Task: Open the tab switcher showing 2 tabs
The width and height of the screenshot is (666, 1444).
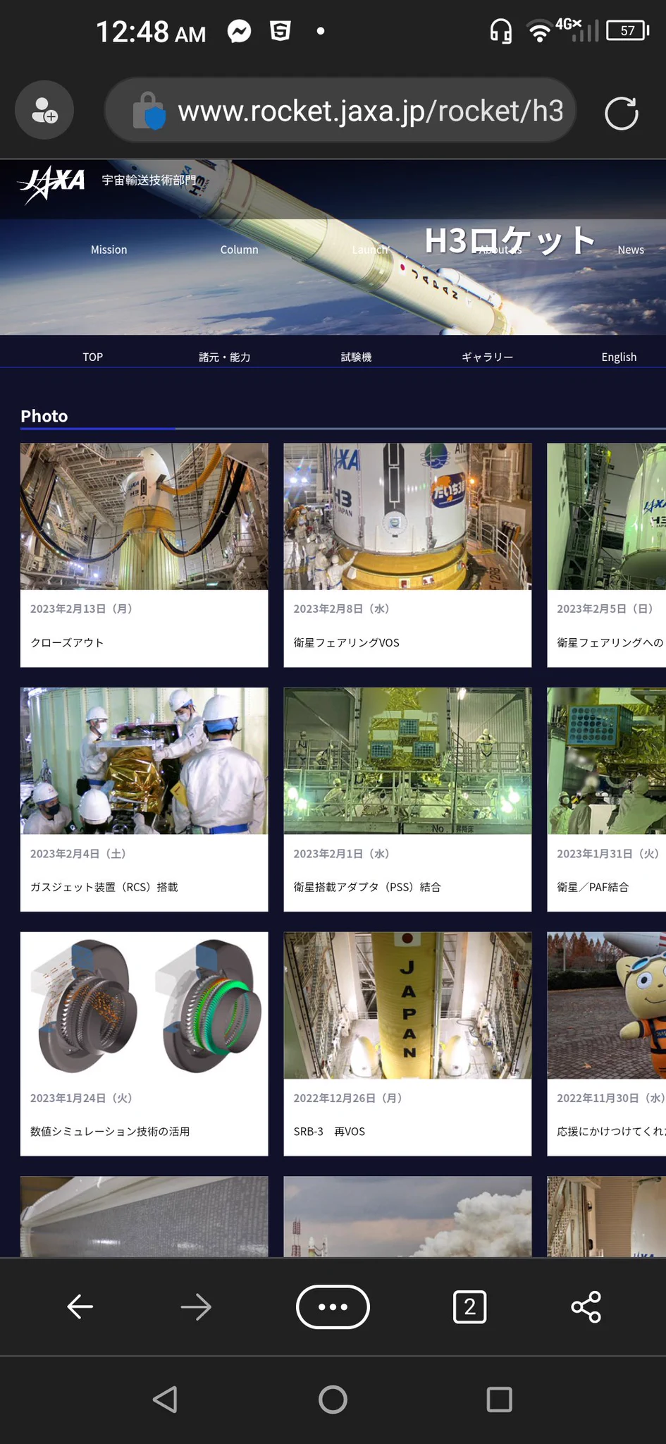Action: (469, 1307)
